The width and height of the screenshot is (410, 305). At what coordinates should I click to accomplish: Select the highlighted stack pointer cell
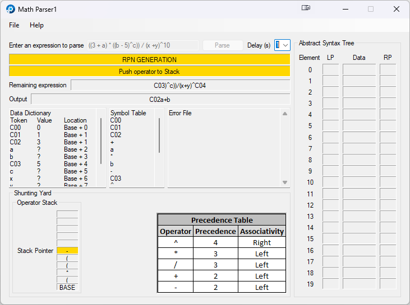(x=67, y=251)
